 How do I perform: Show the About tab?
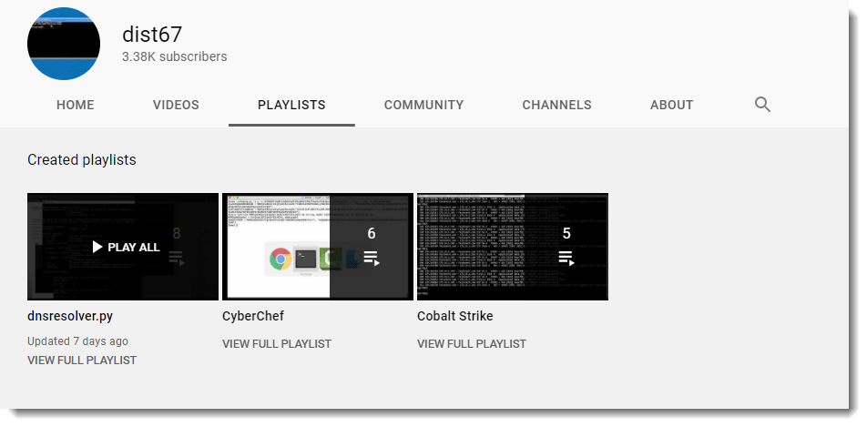pyautogui.click(x=671, y=105)
